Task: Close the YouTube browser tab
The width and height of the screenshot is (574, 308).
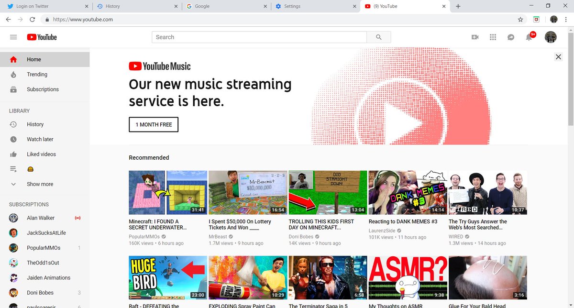Action: 443,6
